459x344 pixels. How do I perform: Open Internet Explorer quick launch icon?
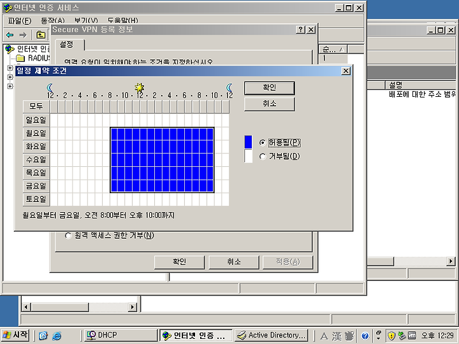click(x=57, y=336)
